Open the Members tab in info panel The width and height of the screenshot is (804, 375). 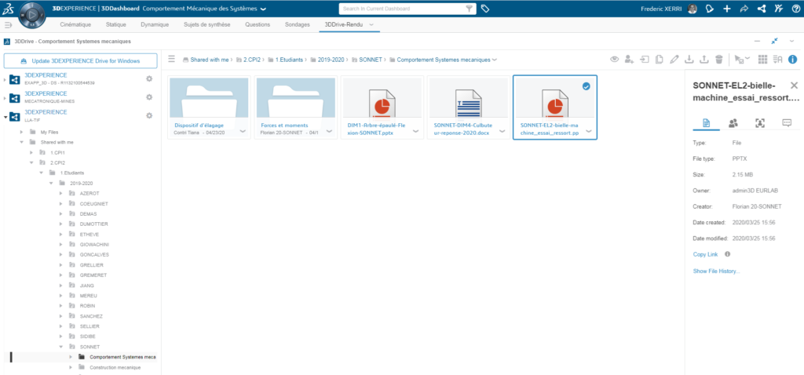coord(733,123)
